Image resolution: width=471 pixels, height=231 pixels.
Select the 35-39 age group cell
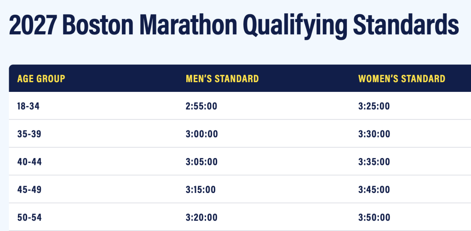point(29,134)
